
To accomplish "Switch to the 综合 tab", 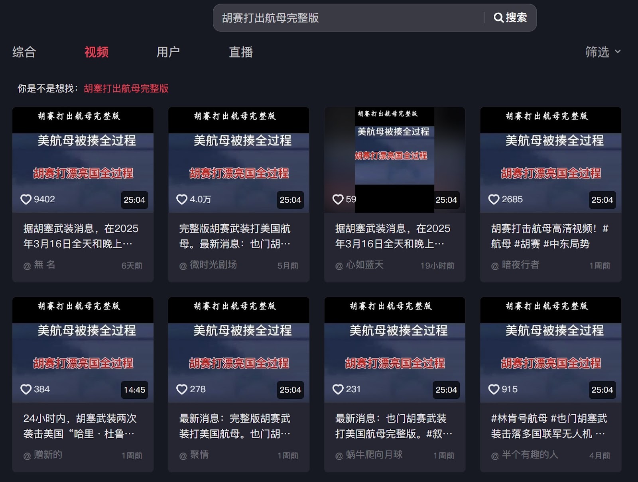I will click(x=24, y=52).
